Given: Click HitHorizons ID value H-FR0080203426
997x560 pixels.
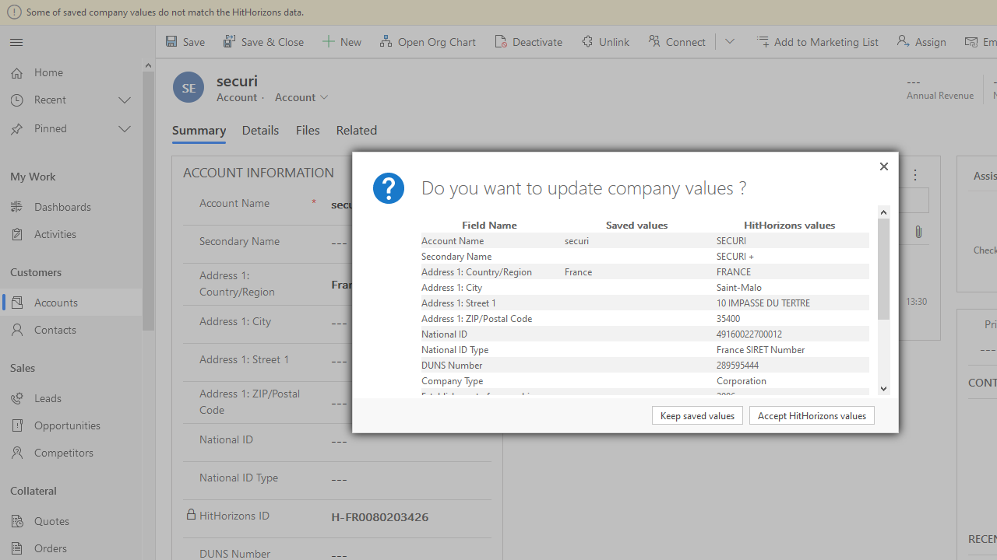Looking at the screenshot, I should pyautogui.click(x=380, y=517).
